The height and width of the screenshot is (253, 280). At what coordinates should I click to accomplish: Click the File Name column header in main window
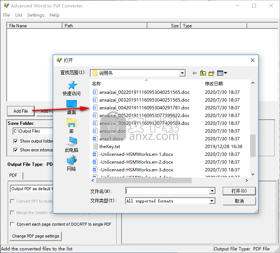(x=34, y=26)
